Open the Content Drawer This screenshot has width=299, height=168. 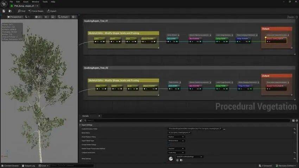tap(10, 166)
